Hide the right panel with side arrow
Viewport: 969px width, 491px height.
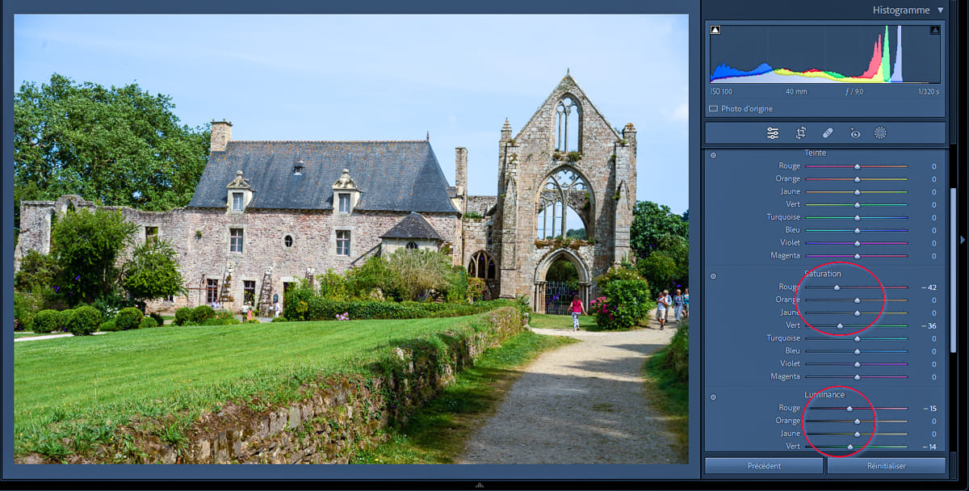pos(962,240)
